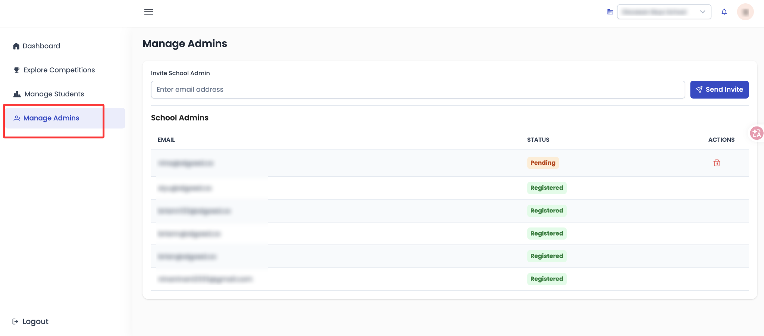Click the School Admins heading

pyautogui.click(x=180, y=118)
